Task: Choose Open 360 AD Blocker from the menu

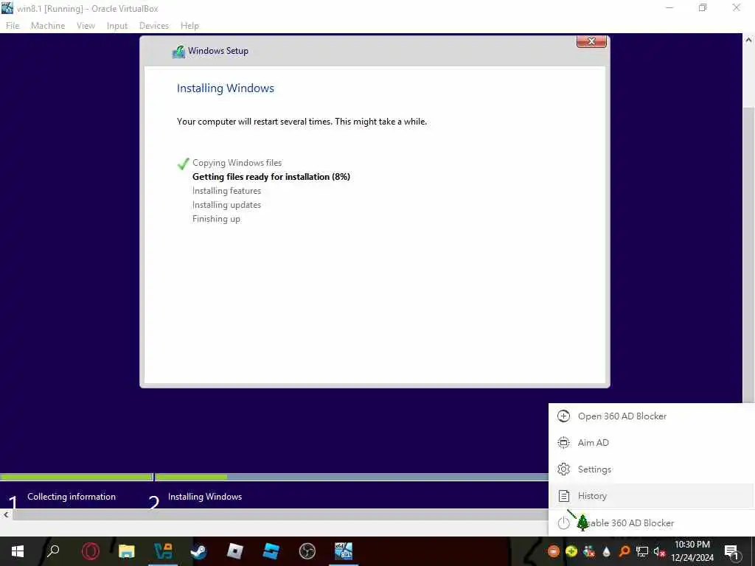Action: pyautogui.click(x=651, y=416)
